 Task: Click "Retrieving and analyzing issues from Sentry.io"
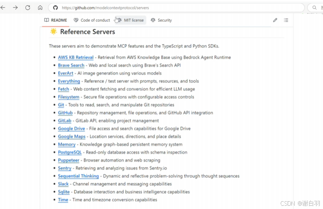pyautogui.click(x=121, y=168)
